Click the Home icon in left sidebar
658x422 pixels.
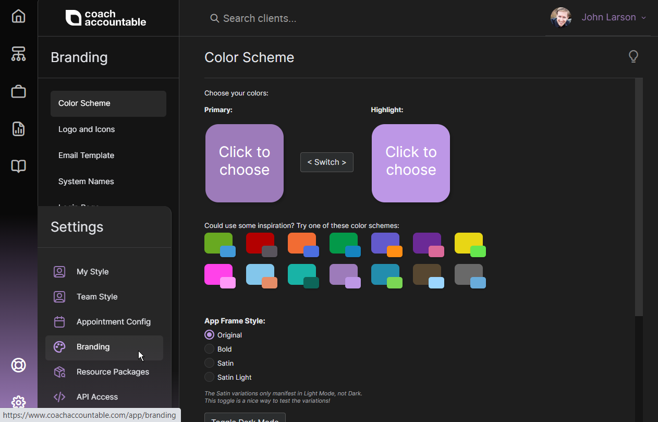pyautogui.click(x=18, y=16)
